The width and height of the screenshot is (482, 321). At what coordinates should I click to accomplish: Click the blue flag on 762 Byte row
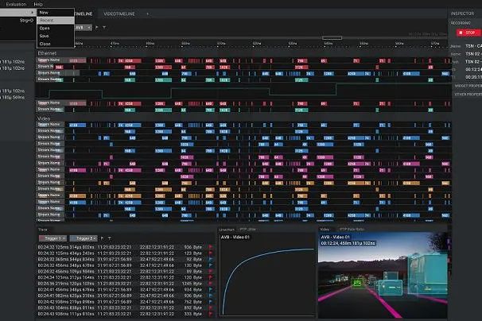(211, 302)
